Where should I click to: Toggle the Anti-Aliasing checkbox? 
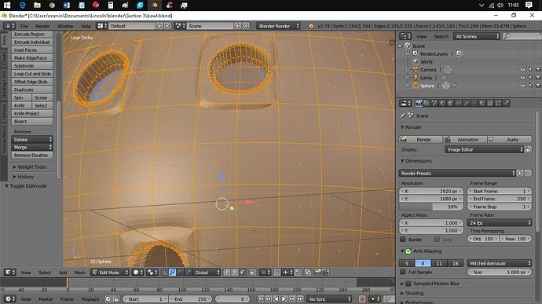point(408,251)
